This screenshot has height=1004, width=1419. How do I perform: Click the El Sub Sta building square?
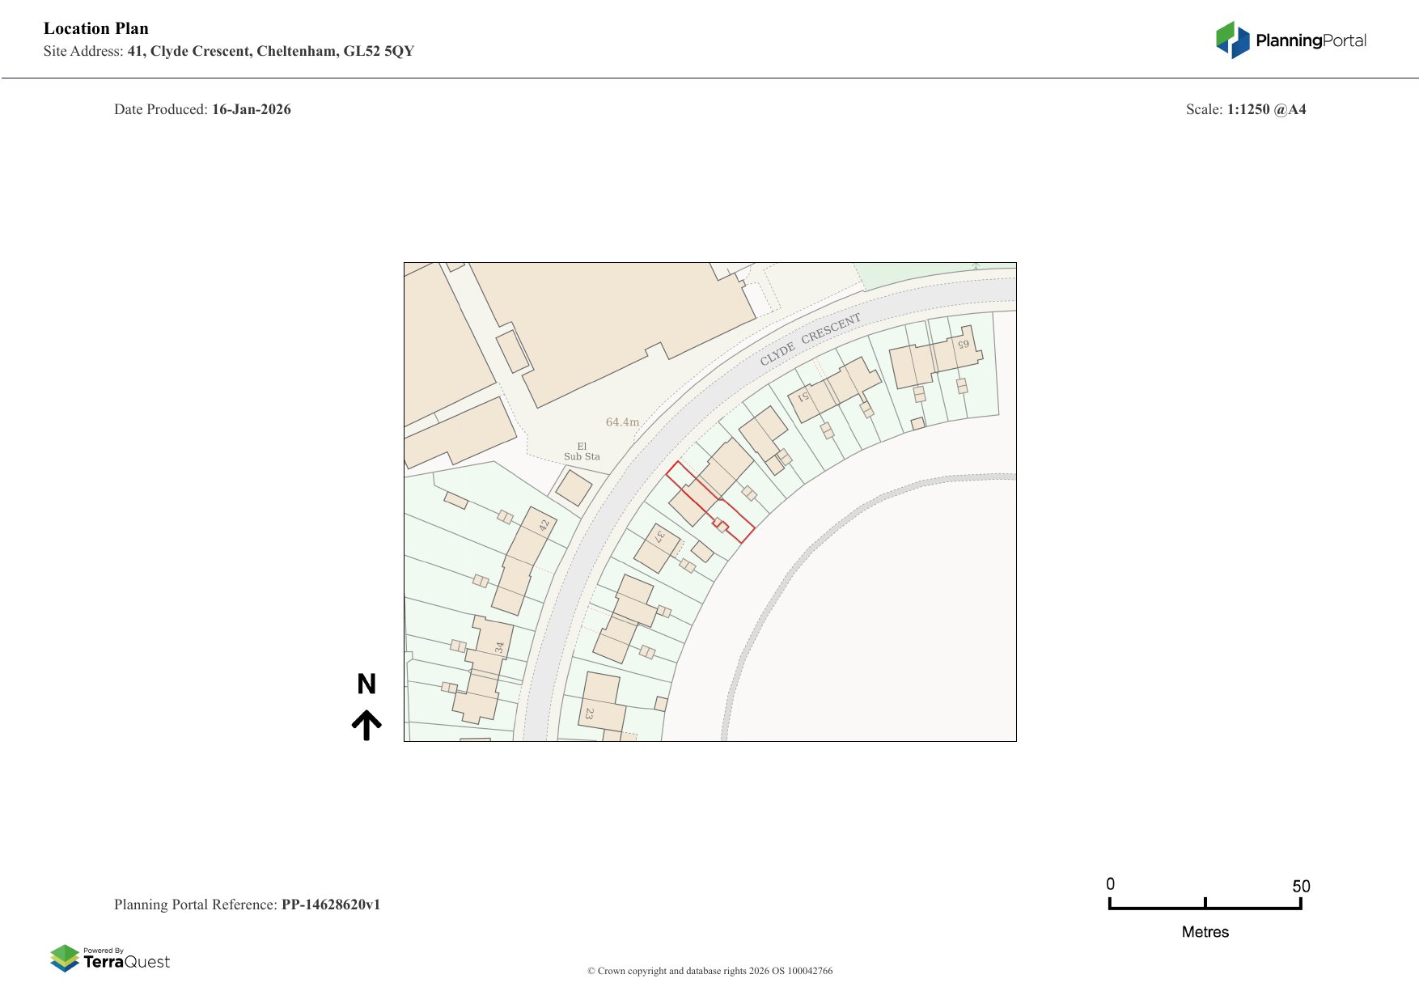pyautogui.click(x=574, y=488)
